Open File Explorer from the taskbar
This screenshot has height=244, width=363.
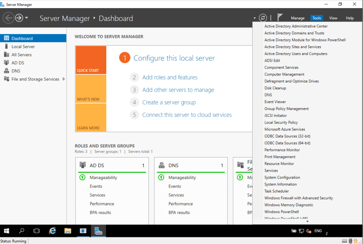68,231
